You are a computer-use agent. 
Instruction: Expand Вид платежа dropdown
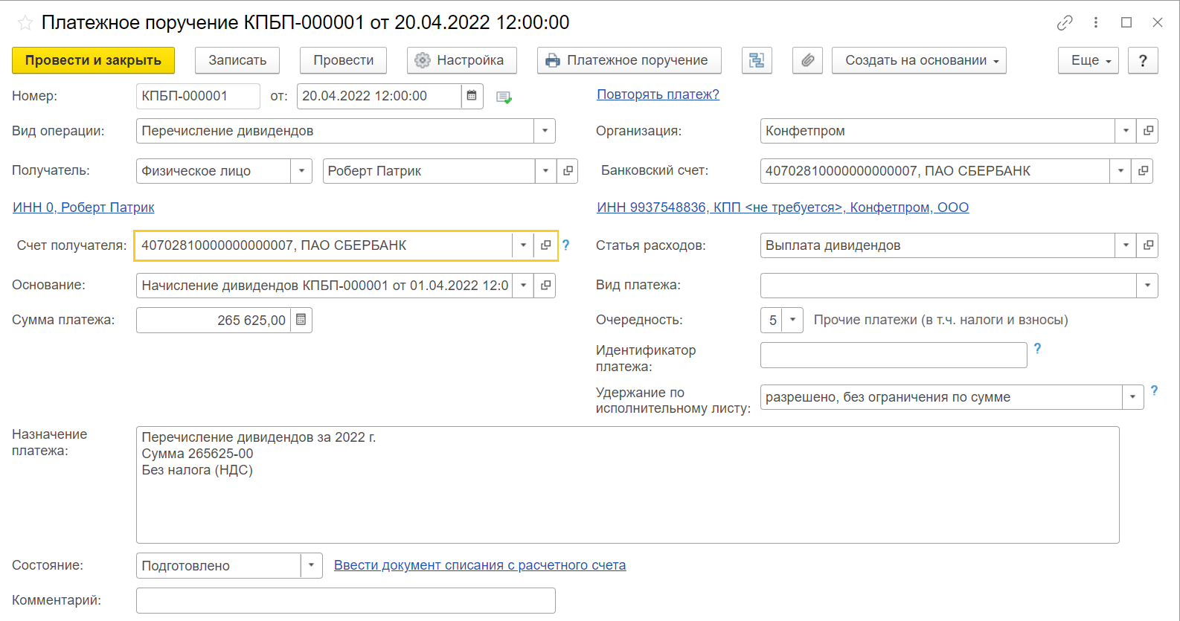pos(1147,286)
